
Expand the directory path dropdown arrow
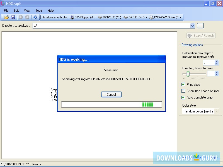click(192, 26)
